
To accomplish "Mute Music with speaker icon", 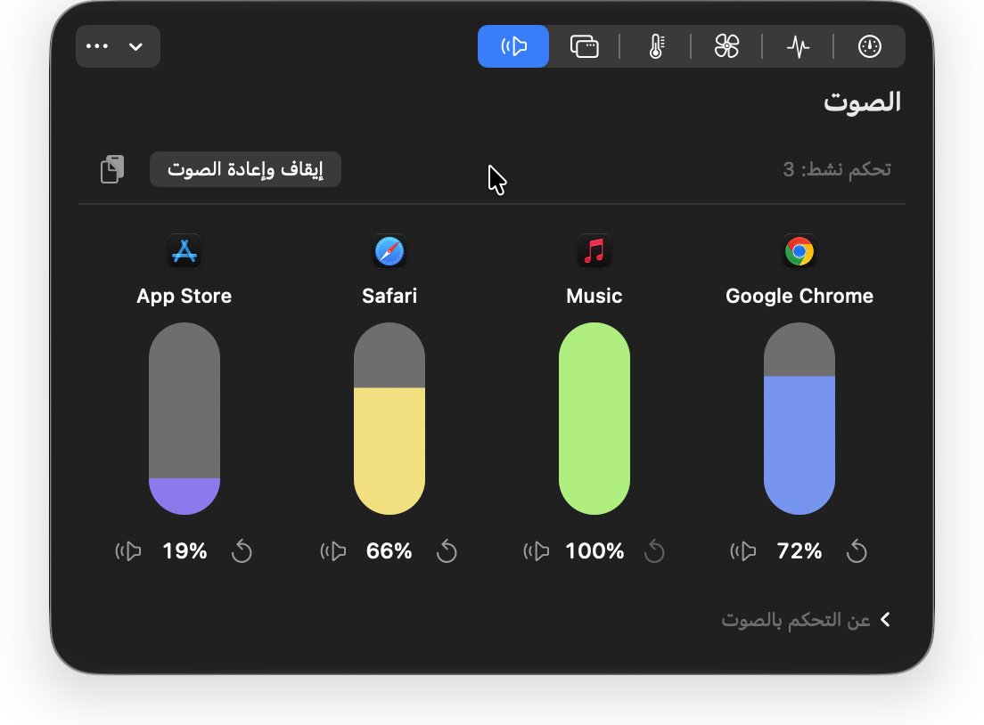I will click(537, 551).
